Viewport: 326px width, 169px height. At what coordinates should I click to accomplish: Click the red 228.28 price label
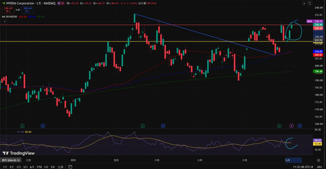[318, 28]
